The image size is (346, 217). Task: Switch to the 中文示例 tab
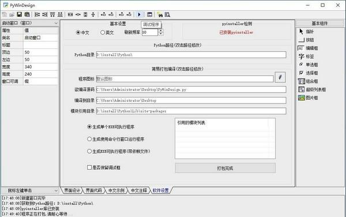tap(116, 191)
